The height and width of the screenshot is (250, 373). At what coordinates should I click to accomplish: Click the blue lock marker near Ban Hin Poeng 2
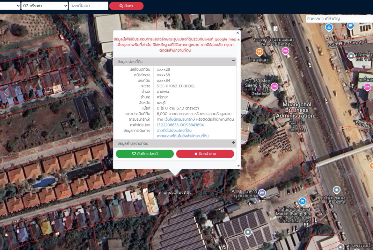click(328, 28)
